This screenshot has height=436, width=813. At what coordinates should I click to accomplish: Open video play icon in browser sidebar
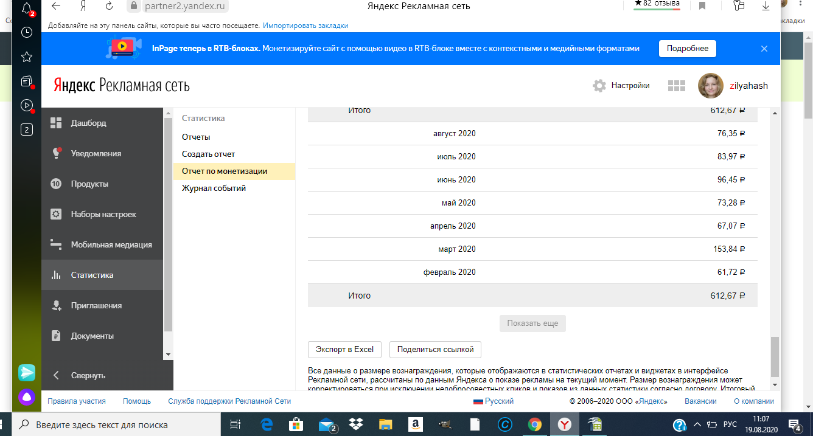click(27, 105)
